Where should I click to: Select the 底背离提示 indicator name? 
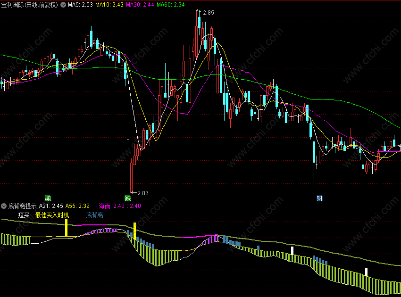pos(23,206)
